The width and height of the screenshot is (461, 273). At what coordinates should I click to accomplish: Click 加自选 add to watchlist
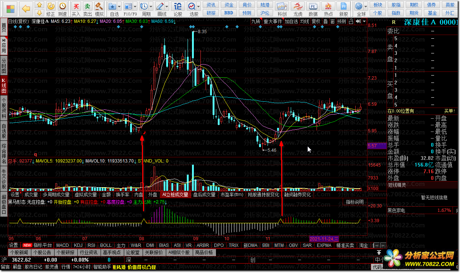[291, 21]
